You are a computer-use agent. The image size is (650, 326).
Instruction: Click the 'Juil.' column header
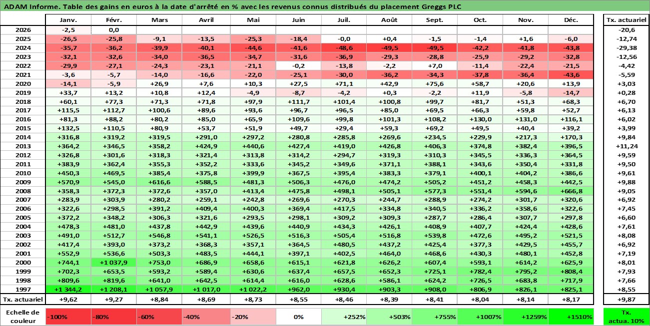[x=344, y=20]
